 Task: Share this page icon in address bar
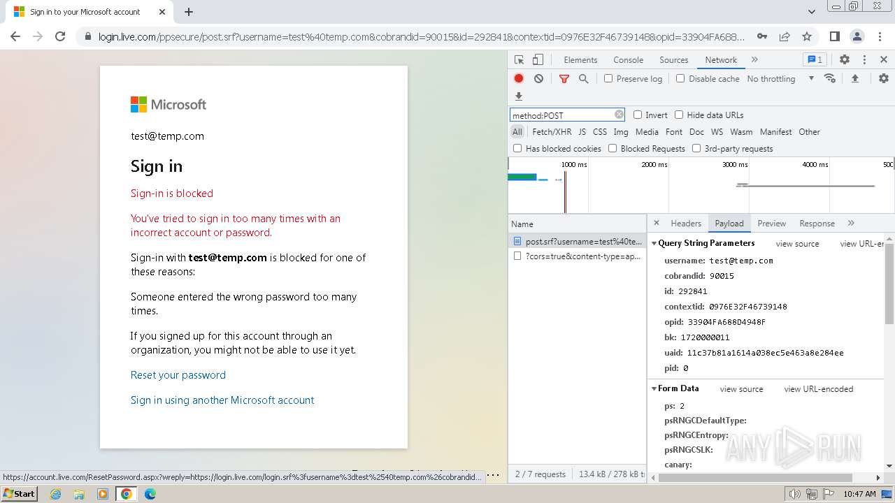point(785,36)
